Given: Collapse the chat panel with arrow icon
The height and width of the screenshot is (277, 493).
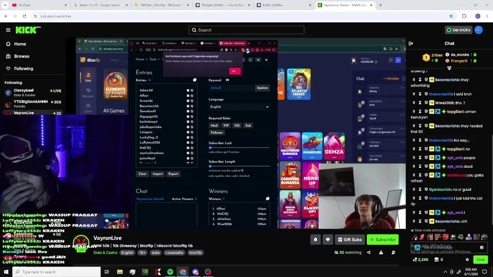Looking at the screenshot, I should [x=411, y=43].
